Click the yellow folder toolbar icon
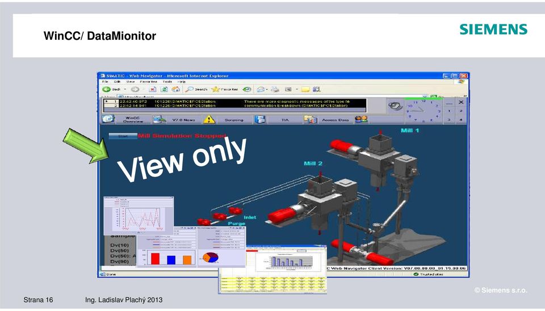Viewport: 545px width, 311px height. (305, 89)
